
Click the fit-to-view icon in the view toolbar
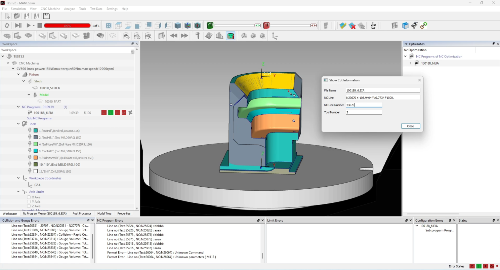click(109, 26)
